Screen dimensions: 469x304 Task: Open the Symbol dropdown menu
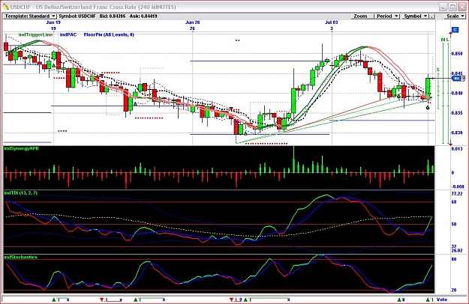coord(416,16)
